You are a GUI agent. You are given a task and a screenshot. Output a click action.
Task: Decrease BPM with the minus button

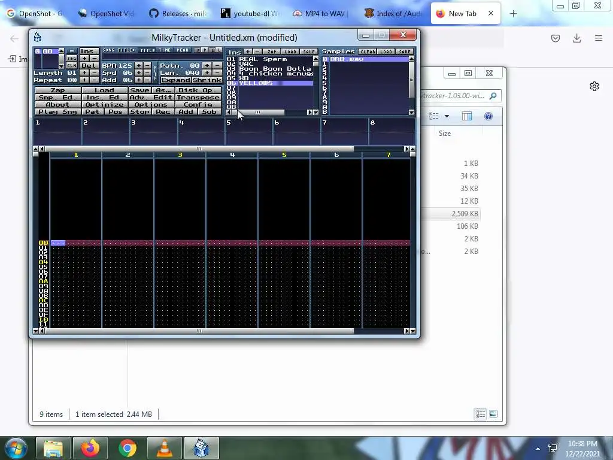coord(147,66)
